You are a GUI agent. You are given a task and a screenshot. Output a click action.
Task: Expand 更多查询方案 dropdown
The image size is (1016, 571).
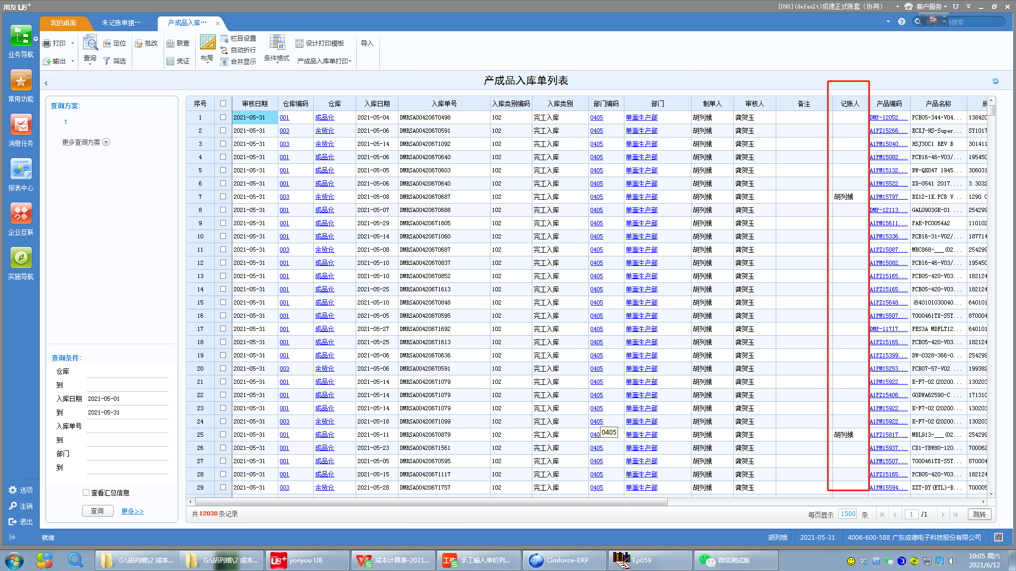(106, 142)
